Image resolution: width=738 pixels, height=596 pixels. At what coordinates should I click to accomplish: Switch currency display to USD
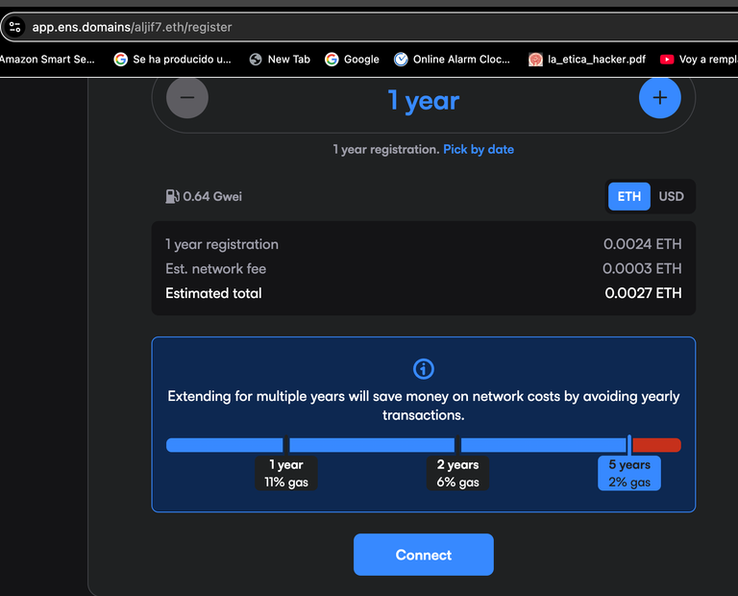[671, 196]
